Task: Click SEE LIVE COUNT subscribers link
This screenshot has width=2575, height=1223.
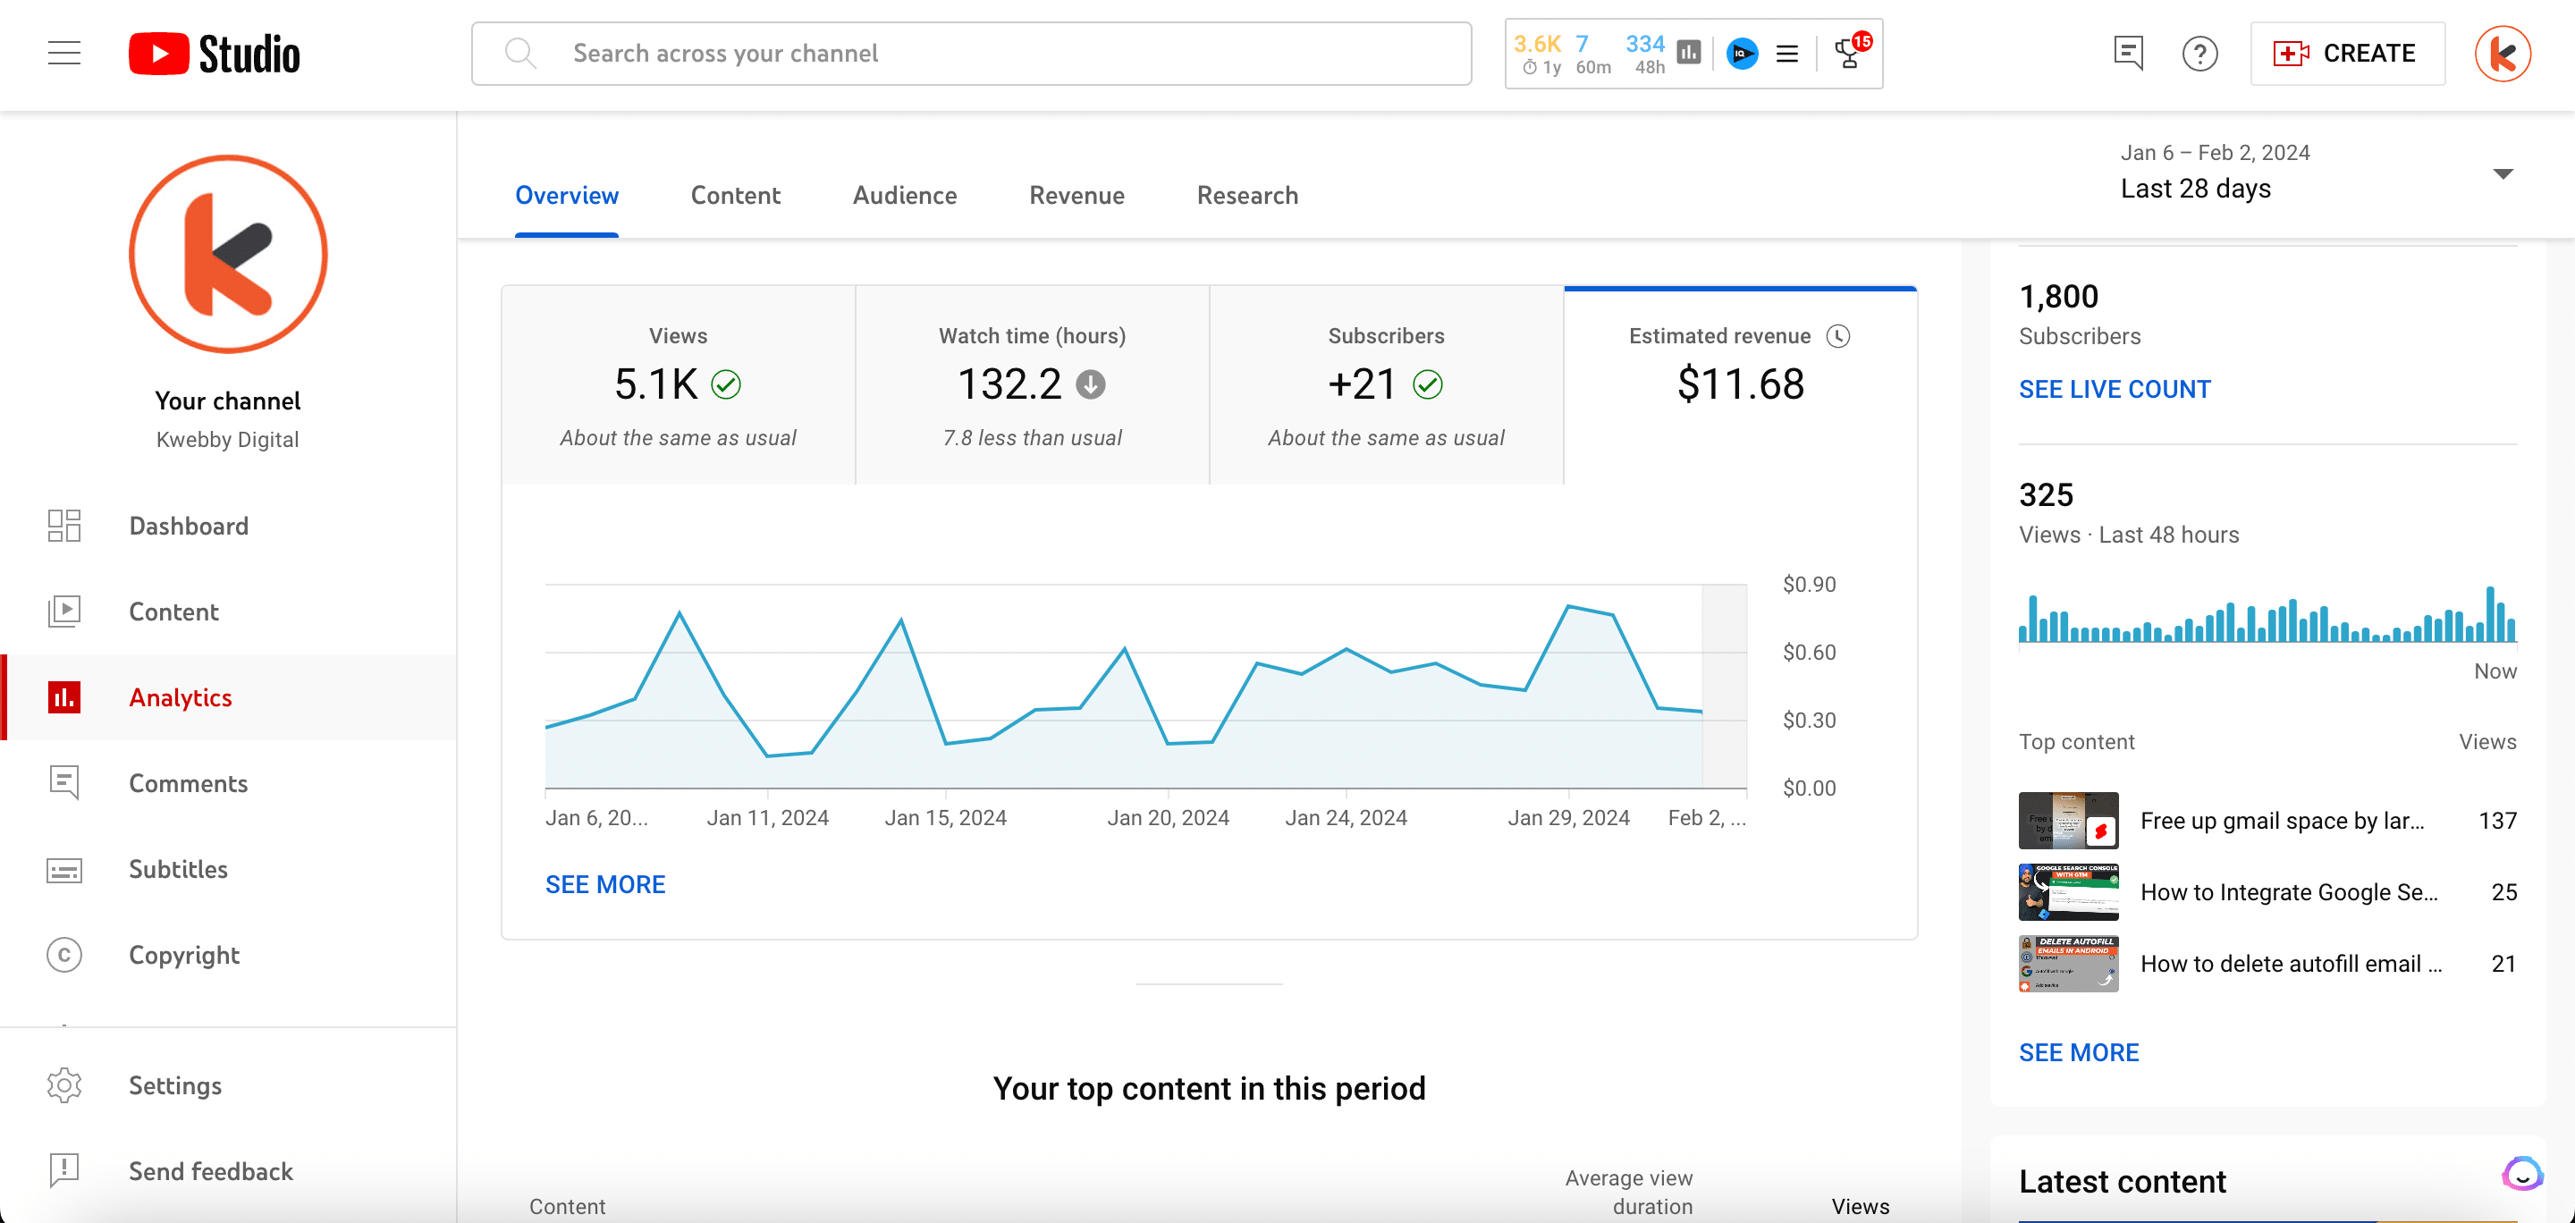Action: [x=2117, y=387]
